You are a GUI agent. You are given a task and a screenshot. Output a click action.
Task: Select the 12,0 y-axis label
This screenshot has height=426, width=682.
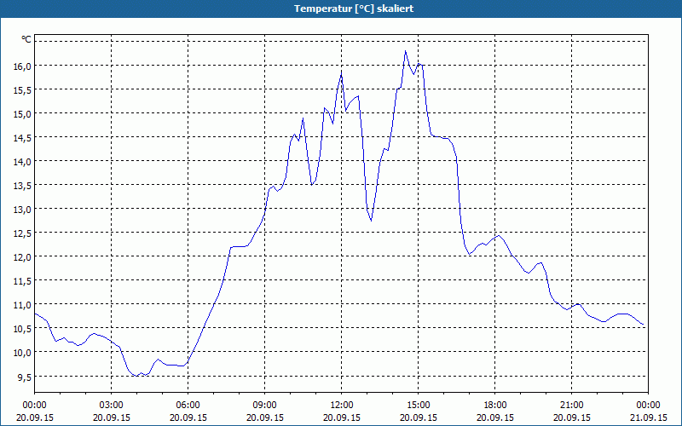[x=22, y=257]
